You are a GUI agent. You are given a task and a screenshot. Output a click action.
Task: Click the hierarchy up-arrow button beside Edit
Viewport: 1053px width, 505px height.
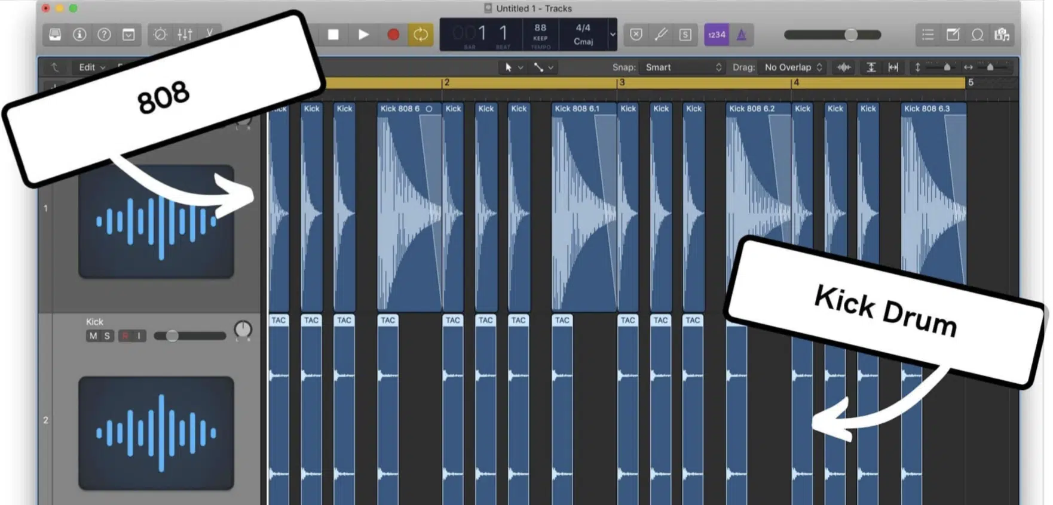click(54, 67)
